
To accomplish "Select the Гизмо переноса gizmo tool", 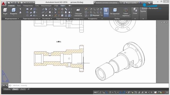I will (x=126, y=12).
